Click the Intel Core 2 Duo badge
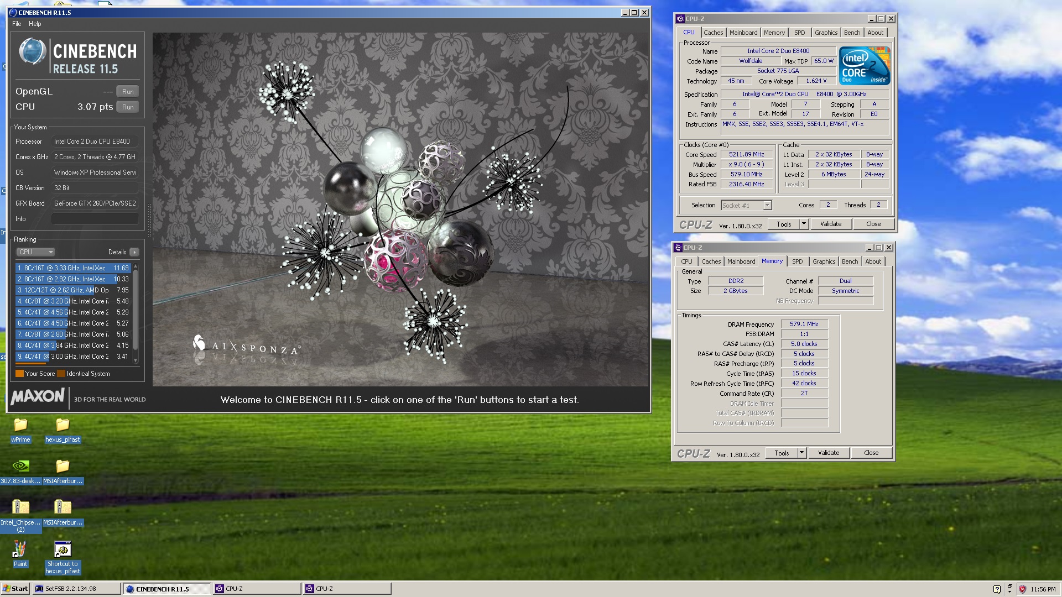1062x597 pixels. click(865, 65)
